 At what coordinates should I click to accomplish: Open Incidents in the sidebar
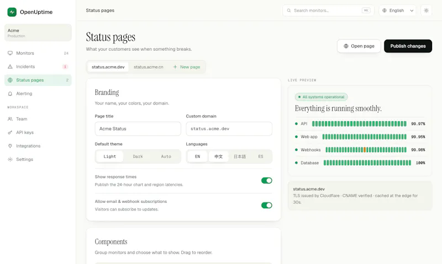click(x=38, y=67)
